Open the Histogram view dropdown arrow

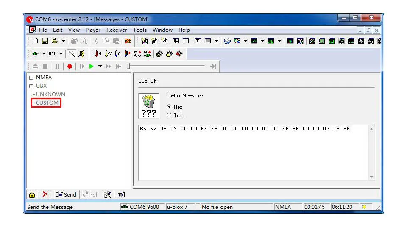pyautogui.click(x=279, y=41)
